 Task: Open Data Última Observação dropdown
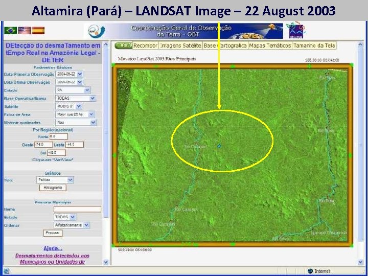[80, 82]
